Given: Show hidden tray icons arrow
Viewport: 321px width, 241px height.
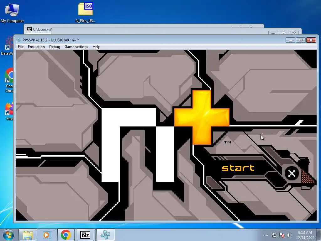Looking at the screenshot, I should tap(266, 235).
